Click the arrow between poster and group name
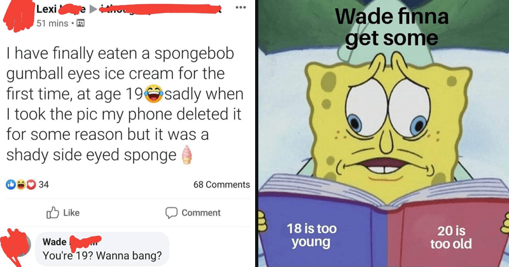This screenshot has width=509, height=267. pos(93,10)
